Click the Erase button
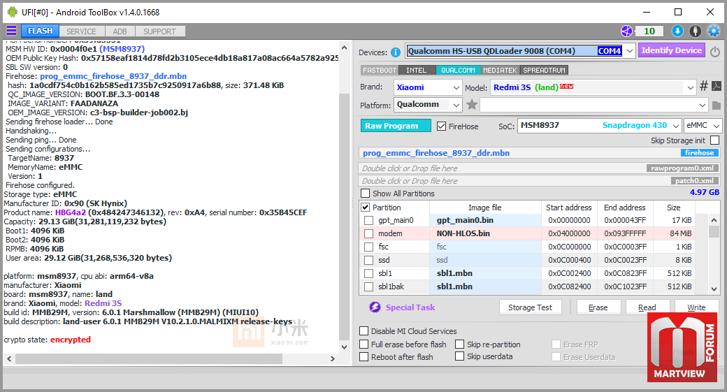This screenshot has height=392, width=727. 598,307
